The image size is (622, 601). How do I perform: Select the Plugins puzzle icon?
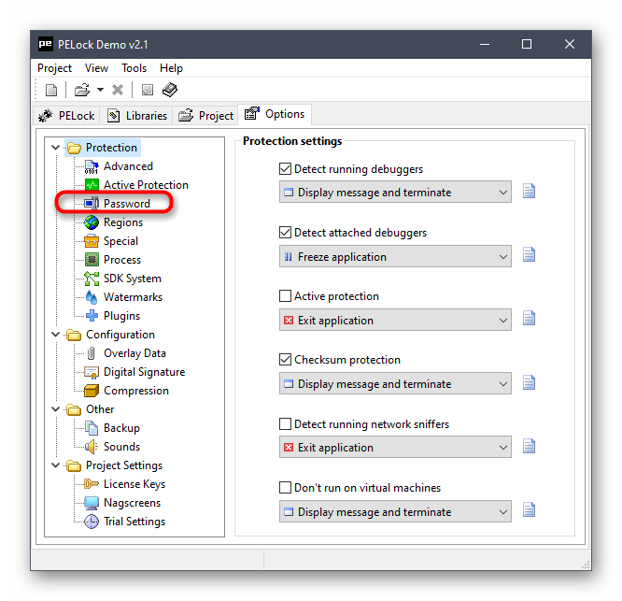coord(92,316)
